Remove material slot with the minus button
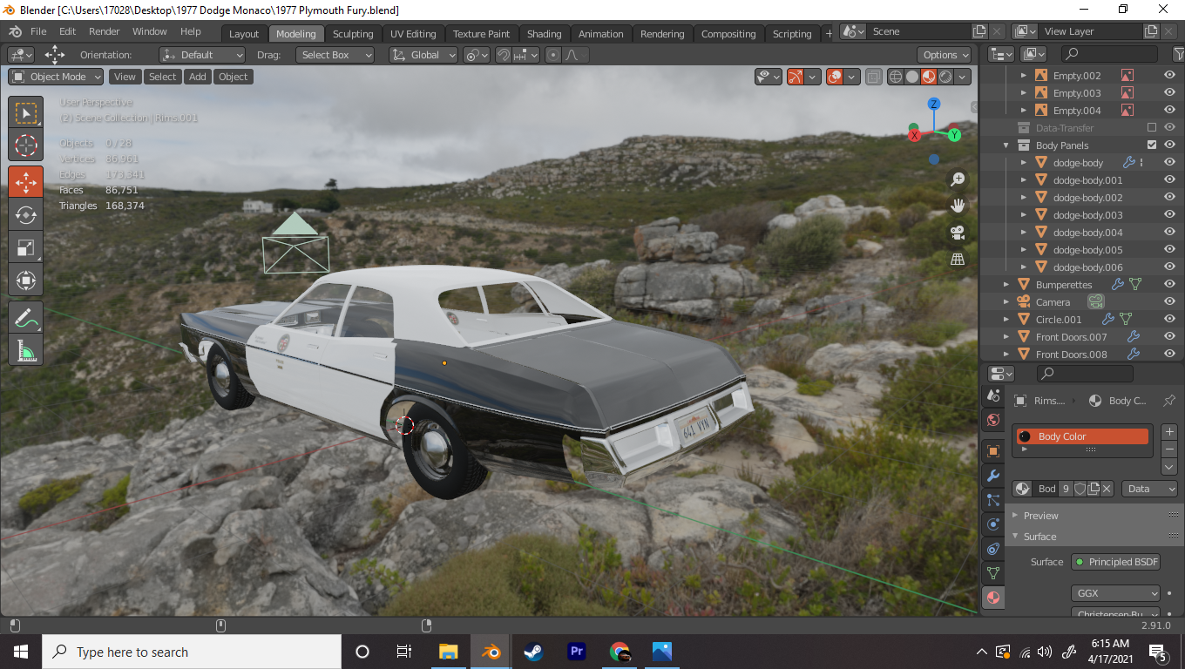1185x669 pixels. coord(1169,449)
